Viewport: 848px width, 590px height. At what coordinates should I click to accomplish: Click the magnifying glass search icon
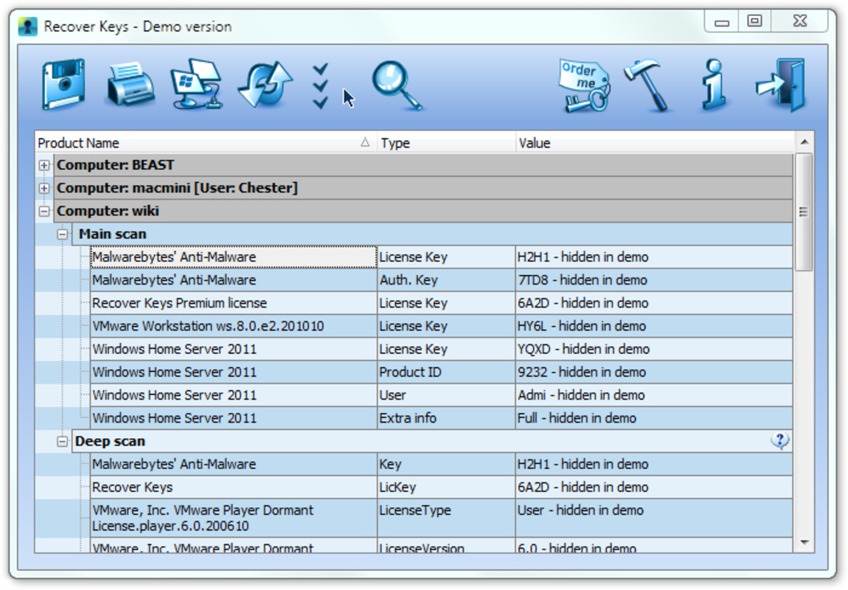pos(396,86)
